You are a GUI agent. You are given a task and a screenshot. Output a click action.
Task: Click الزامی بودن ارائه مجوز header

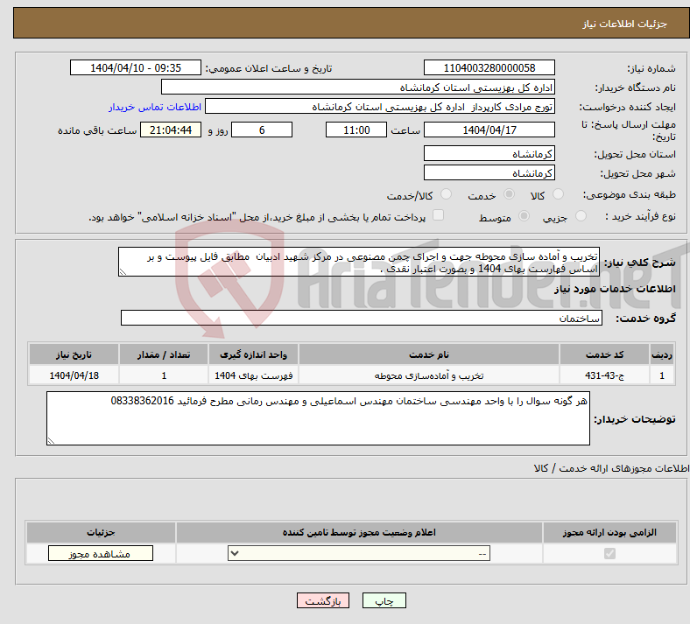pos(609,532)
